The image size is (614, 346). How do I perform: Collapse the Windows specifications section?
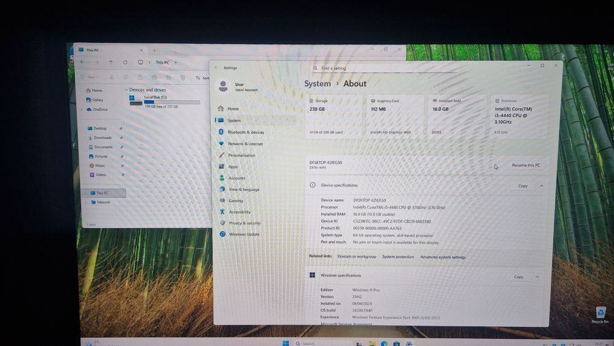[537, 277]
